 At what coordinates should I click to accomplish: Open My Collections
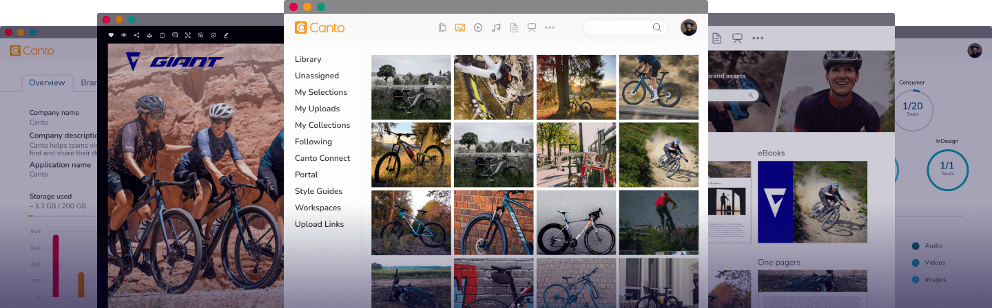click(x=322, y=125)
